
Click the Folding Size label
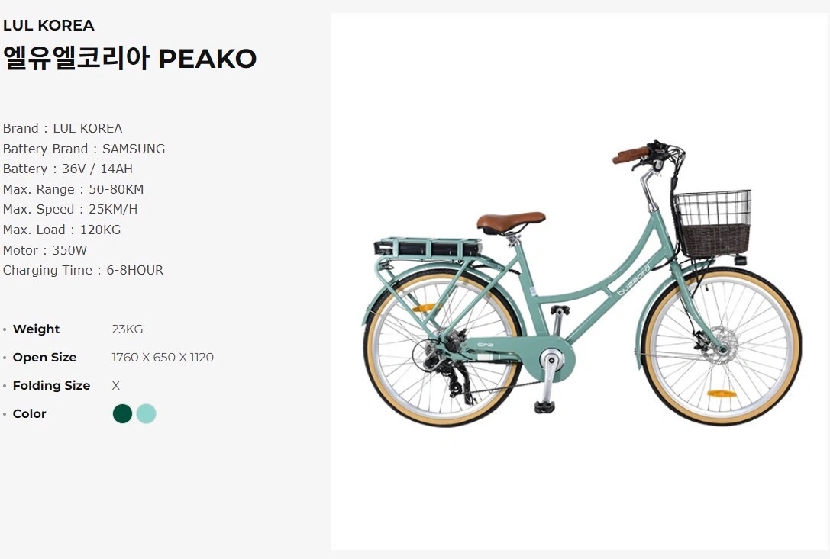pos(51,386)
